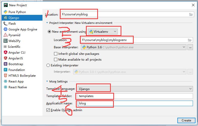The image size is (198, 126).
Task: Collapse the Project Interpreter section
Action: pyautogui.click(x=47, y=23)
